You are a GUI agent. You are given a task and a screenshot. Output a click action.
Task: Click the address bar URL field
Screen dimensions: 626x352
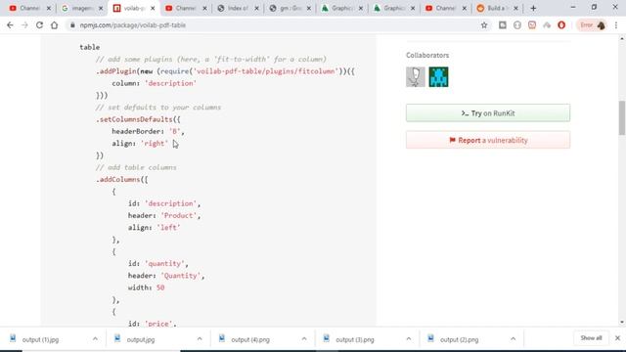276,25
